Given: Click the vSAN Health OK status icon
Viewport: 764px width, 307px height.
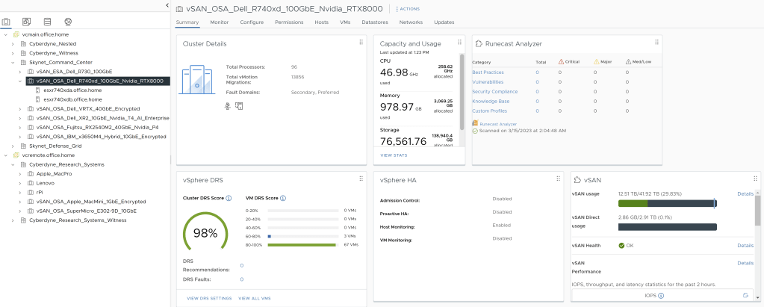Looking at the screenshot, I should point(621,246).
